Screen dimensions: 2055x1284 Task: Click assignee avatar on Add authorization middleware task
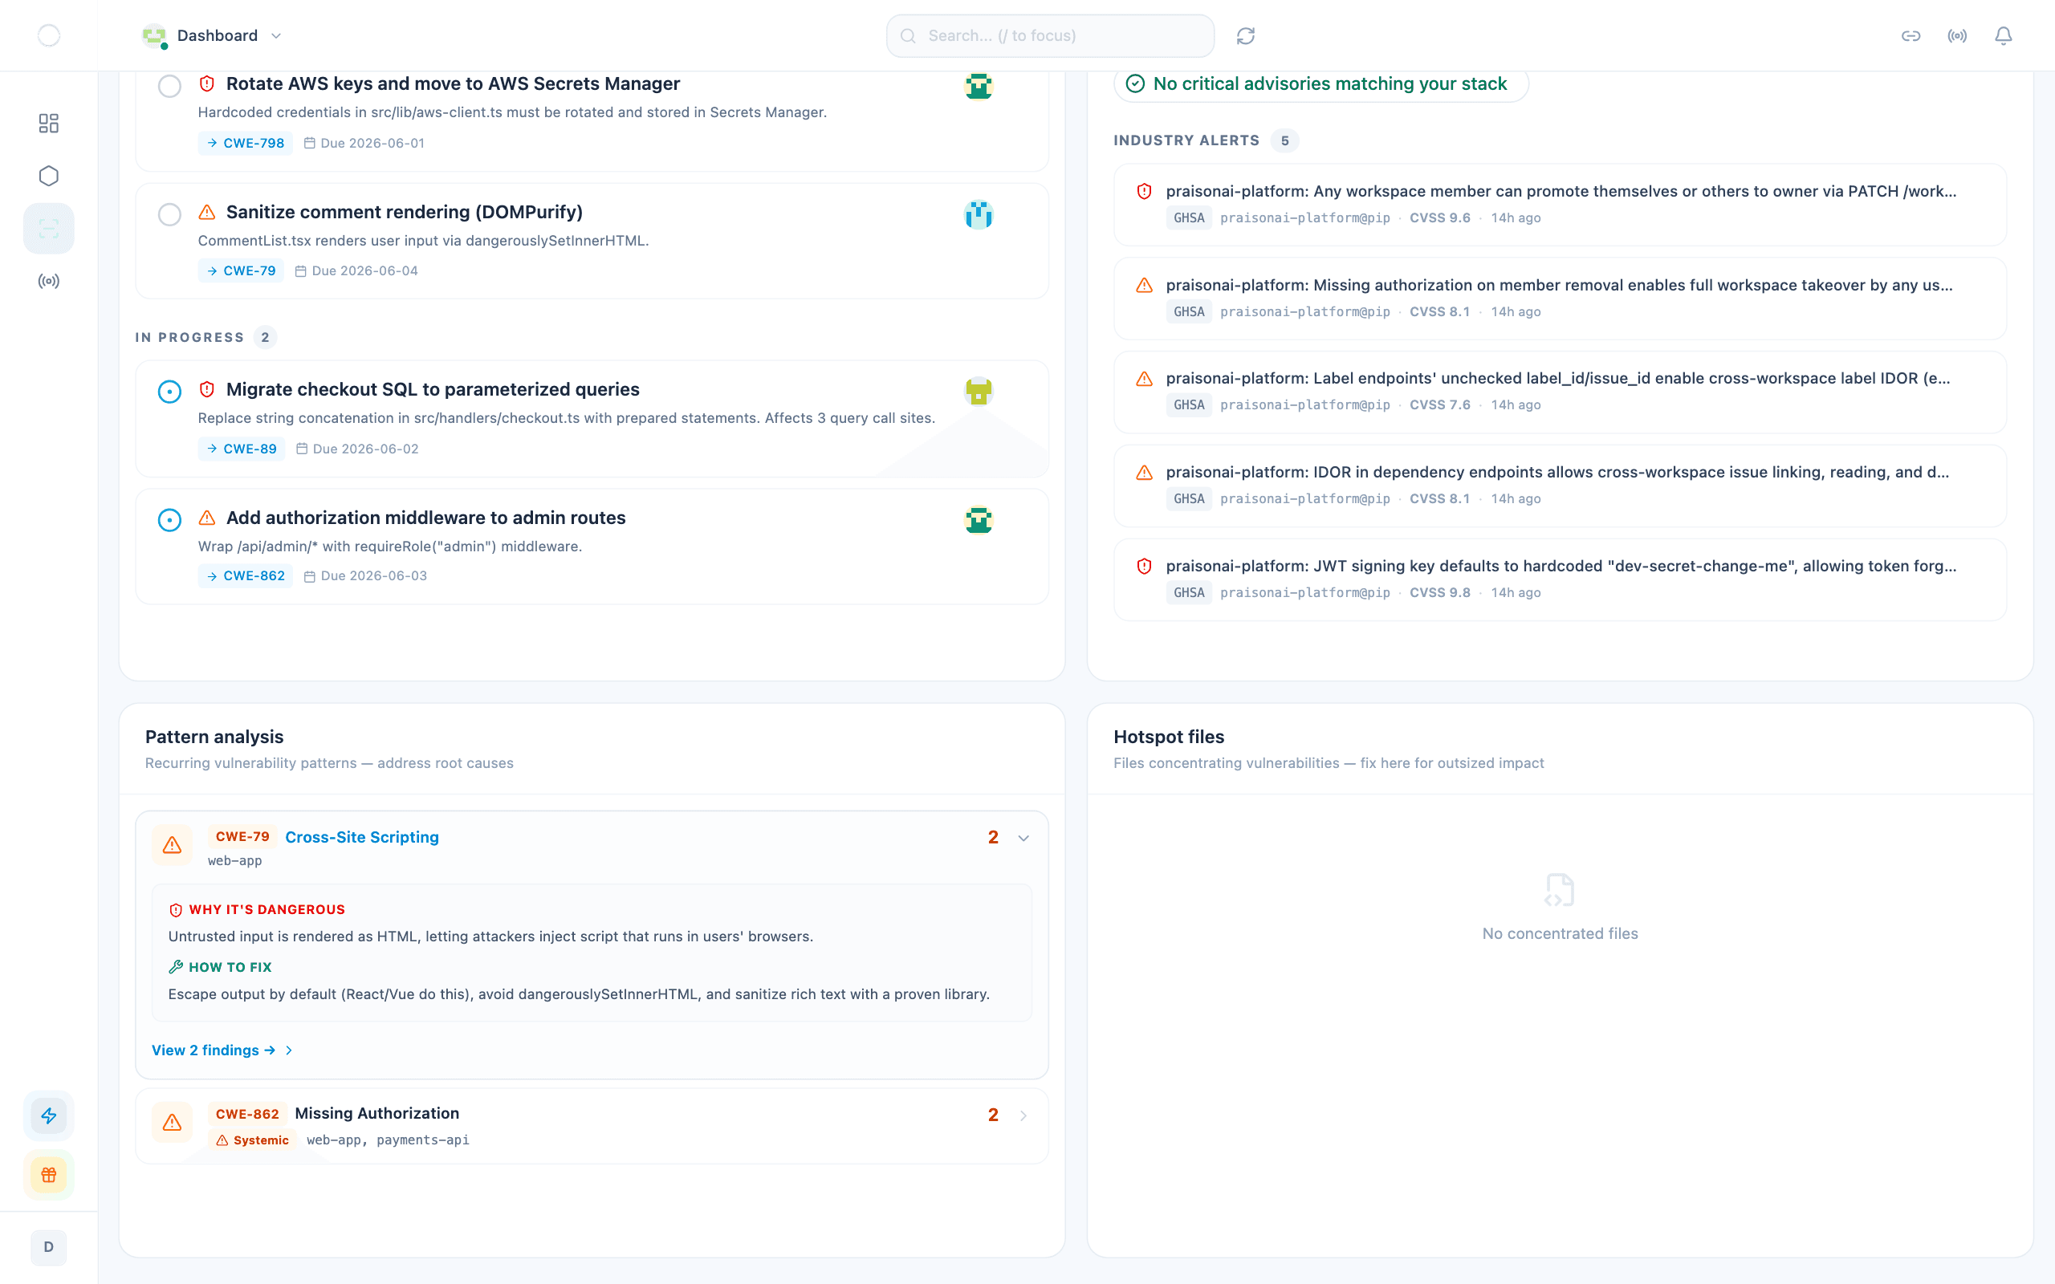point(979,520)
